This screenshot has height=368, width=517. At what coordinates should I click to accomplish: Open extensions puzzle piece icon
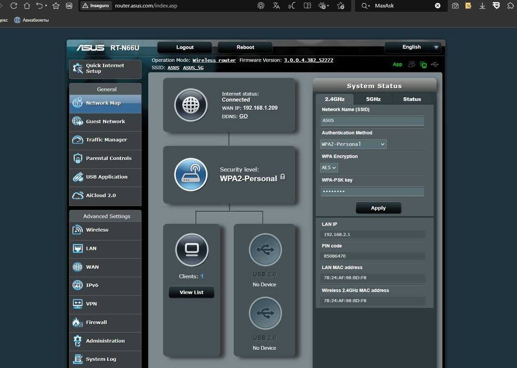click(x=510, y=6)
